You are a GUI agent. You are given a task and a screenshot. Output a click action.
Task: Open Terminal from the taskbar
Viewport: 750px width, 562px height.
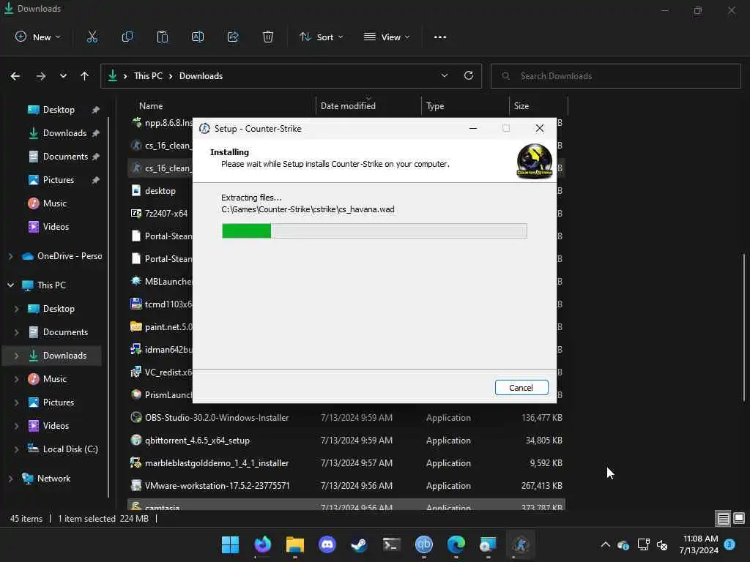(x=392, y=544)
